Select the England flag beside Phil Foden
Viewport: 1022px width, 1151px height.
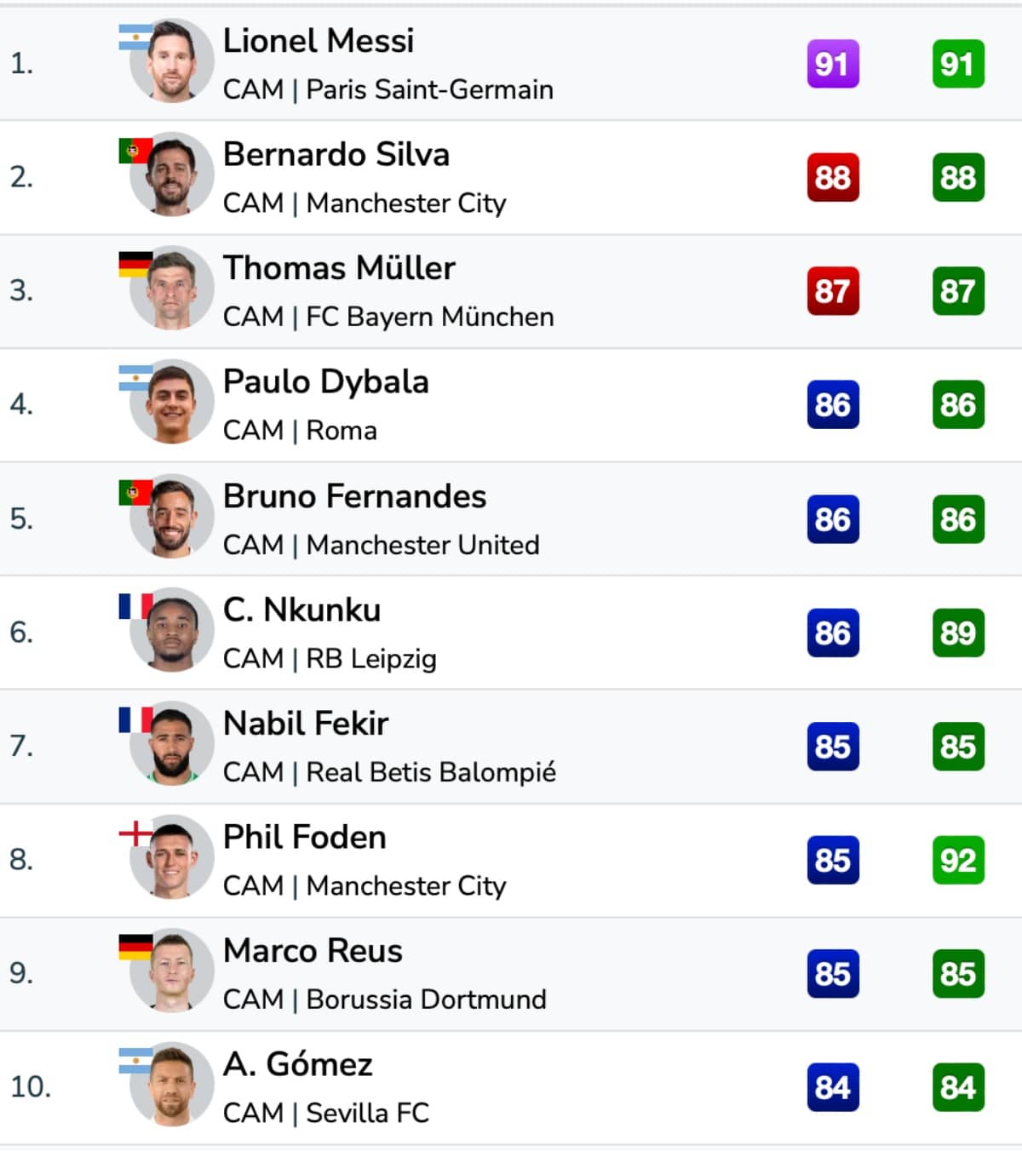tap(135, 833)
